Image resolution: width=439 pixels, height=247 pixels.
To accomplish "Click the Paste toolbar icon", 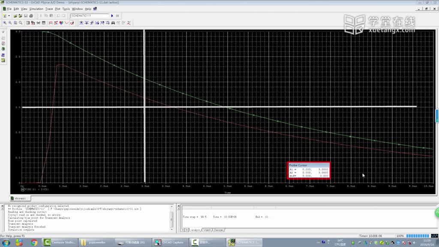I will coord(51,16).
